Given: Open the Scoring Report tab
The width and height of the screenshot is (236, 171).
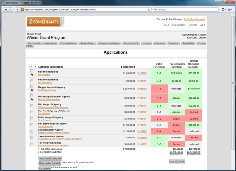Looking at the screenshot, I should 131,43.
